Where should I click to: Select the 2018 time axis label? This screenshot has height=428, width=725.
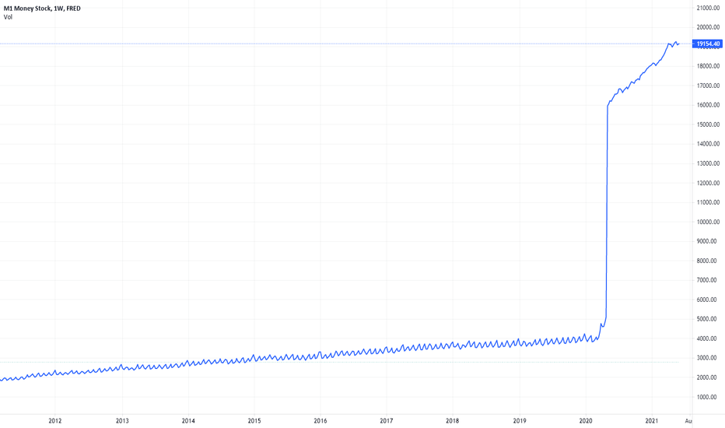pos(453,421)
